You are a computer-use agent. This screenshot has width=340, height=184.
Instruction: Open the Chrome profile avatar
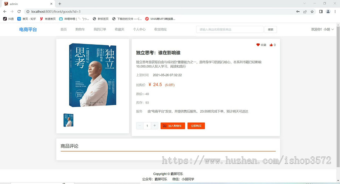click(x=328, y=11)
